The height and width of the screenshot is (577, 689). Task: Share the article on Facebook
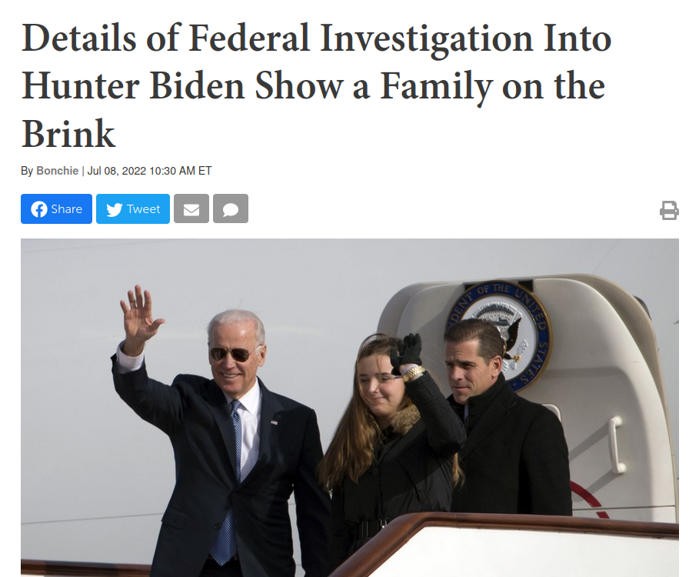[57, 209]
